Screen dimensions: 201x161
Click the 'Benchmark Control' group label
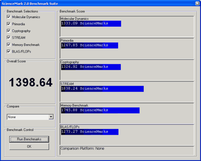[x=20, y=130]
